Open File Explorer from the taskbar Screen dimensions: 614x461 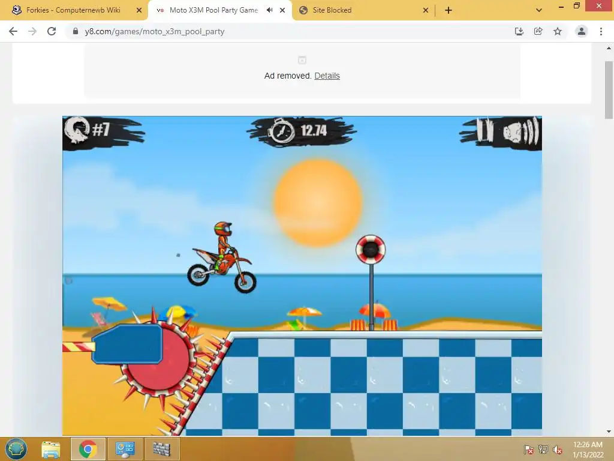pos(51,449)
